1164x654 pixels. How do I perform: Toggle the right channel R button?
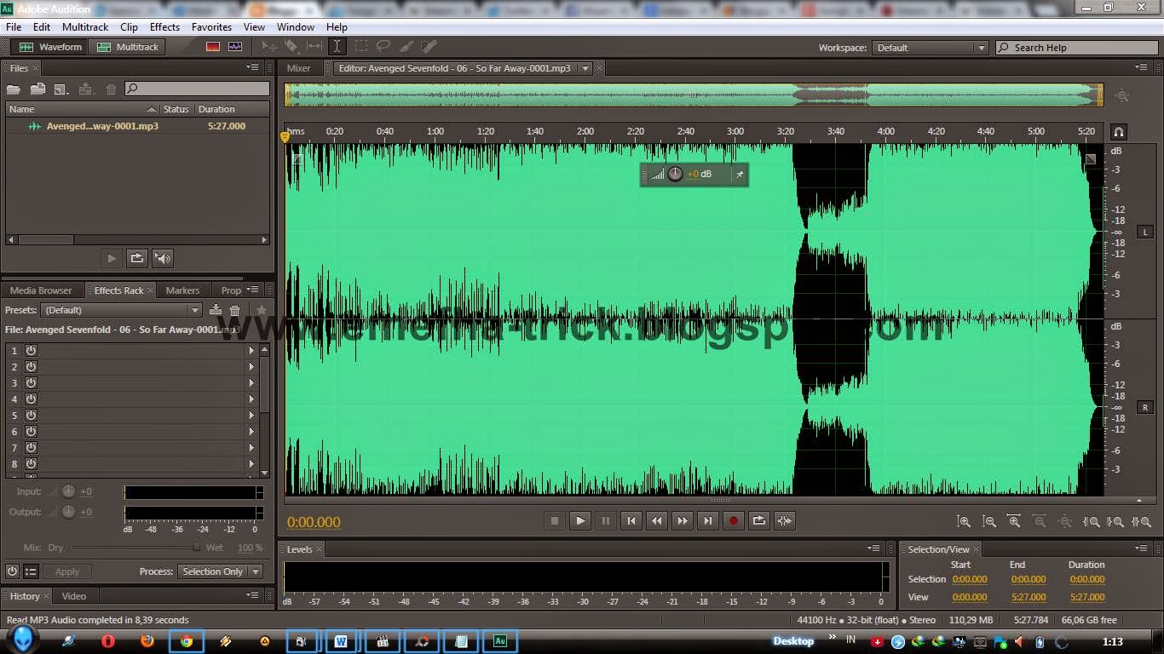point(1145,407)
